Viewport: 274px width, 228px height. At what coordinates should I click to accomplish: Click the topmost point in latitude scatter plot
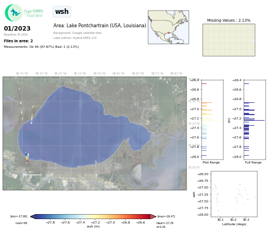click(x=214, y=173)
